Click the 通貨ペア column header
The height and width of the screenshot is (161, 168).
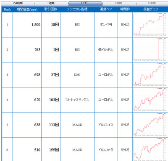click(x=106, y=9)
